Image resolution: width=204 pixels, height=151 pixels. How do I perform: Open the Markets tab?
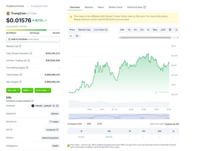(89, 7)
